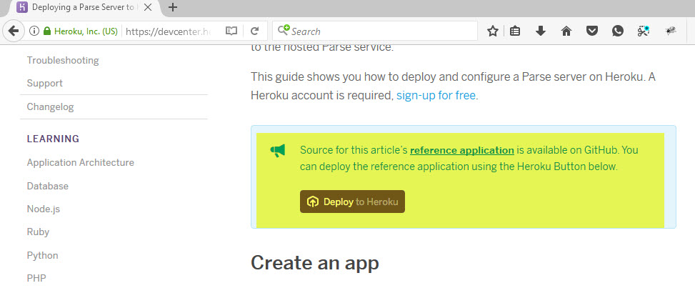The height and width of the screenshot is (288, 695).
Task: Click the browser back arrow button
Action: tap(14, 31)
